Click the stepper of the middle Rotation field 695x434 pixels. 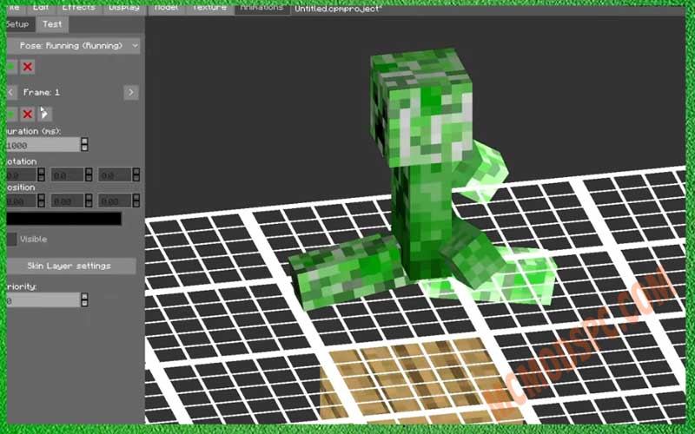point(89,175)
